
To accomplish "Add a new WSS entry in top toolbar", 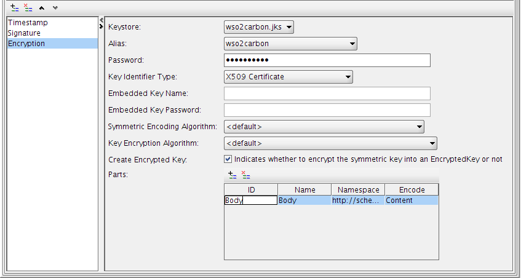I will [15, 7].
